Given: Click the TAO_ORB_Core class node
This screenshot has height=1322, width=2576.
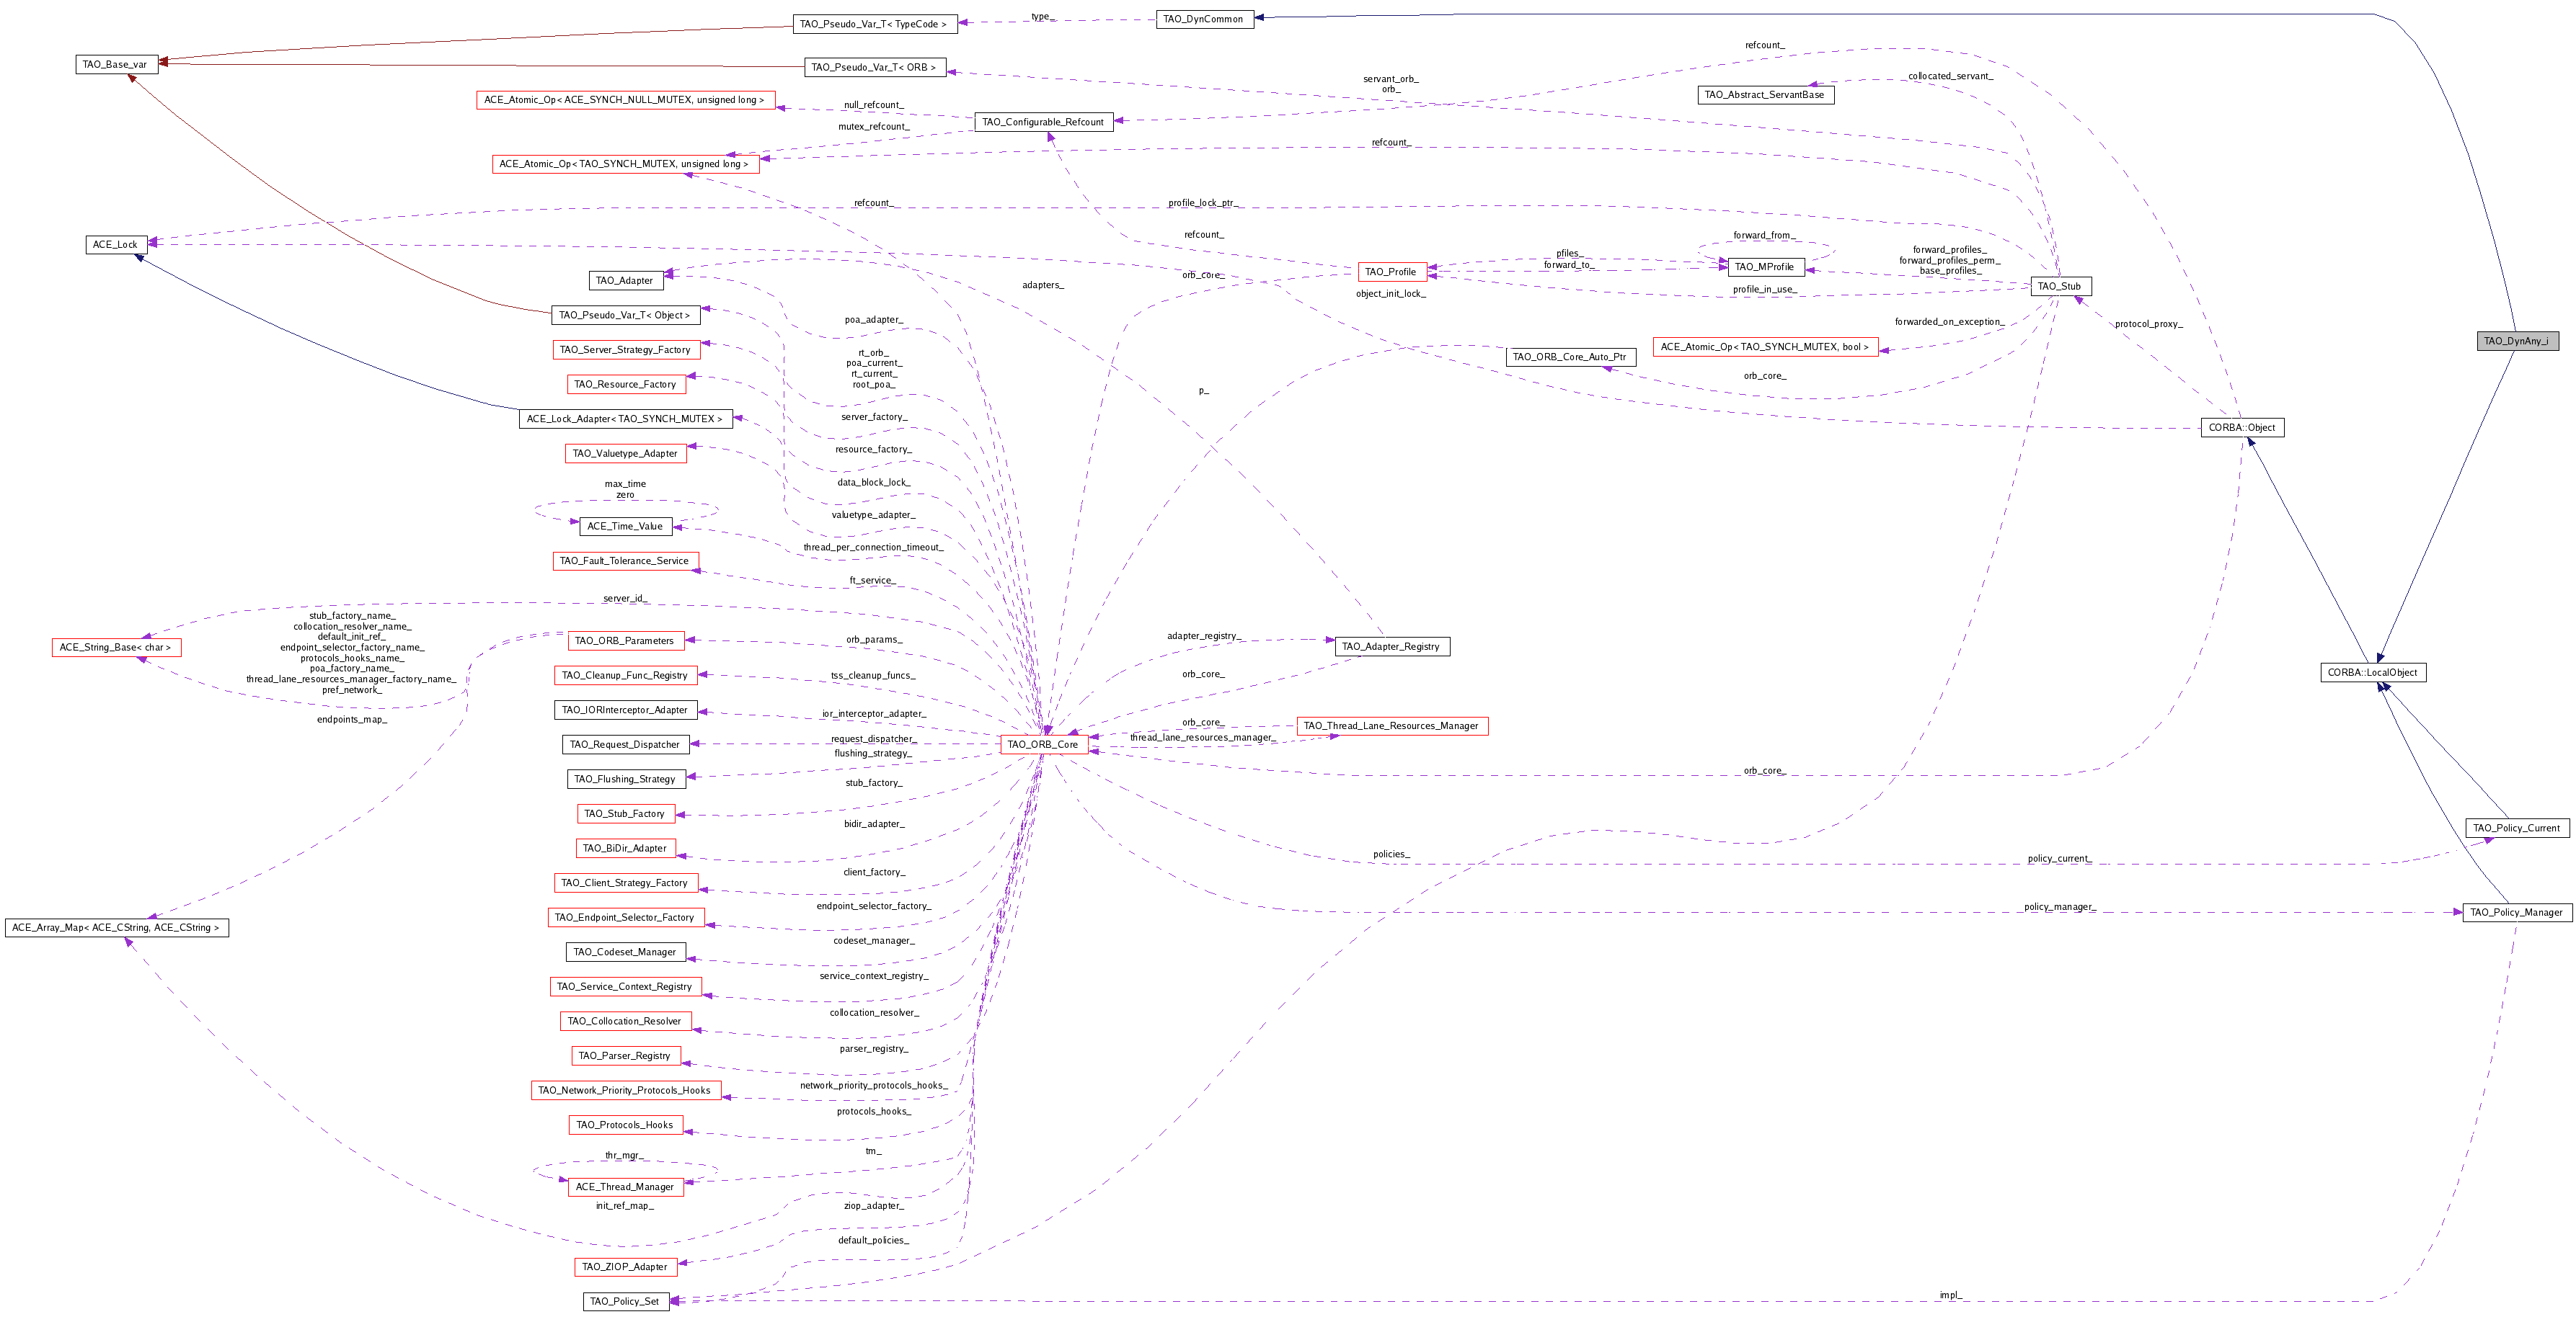Looking at the screenshot, I should point(1043,744).
